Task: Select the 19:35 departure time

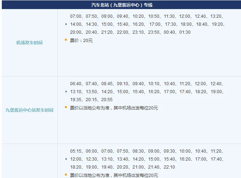Action: pos(76,100)
